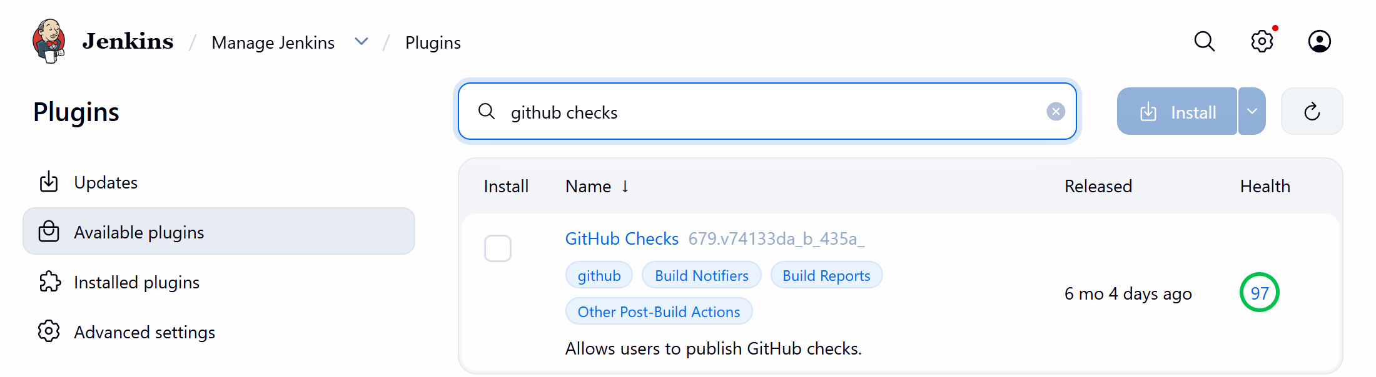The width and height of the screenshot is (1376, 377).
Task: Click the refresh plugin list button
Action: (1312, 112)
